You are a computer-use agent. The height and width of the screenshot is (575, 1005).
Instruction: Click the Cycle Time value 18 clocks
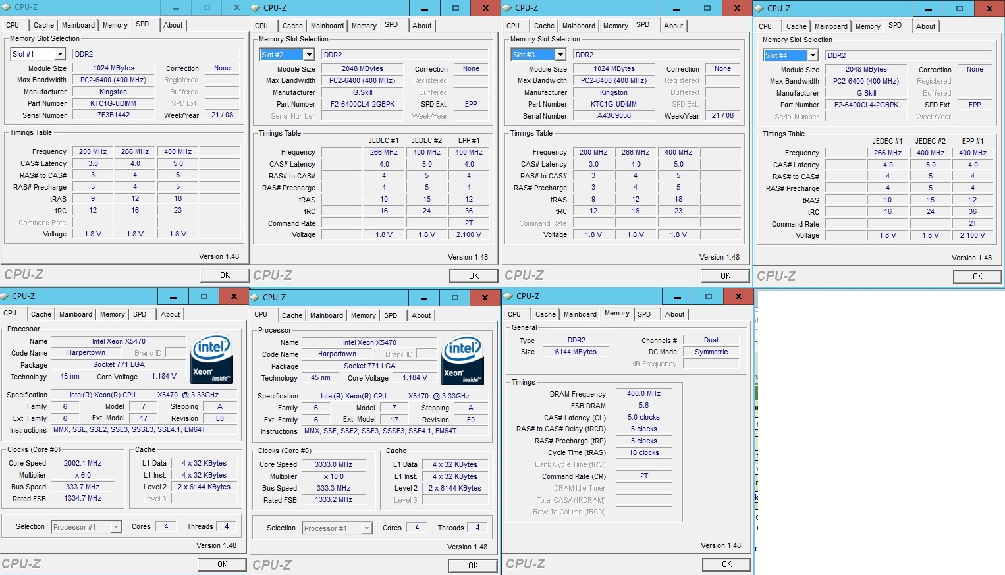point(643,452)
